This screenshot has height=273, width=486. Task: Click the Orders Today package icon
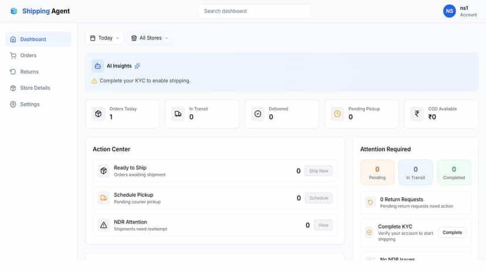pos(98,114)
